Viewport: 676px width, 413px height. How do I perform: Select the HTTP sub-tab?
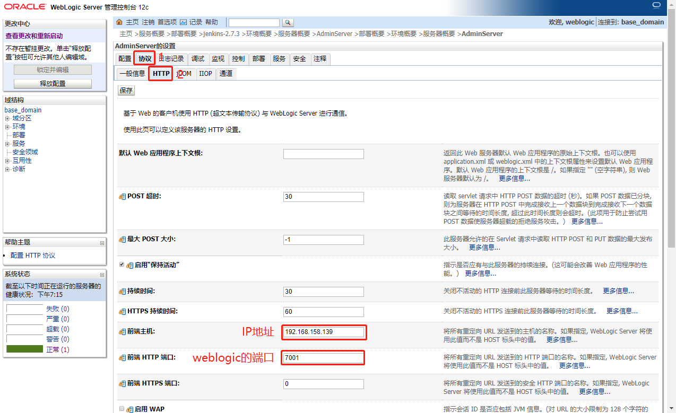(x=161, y=74)
